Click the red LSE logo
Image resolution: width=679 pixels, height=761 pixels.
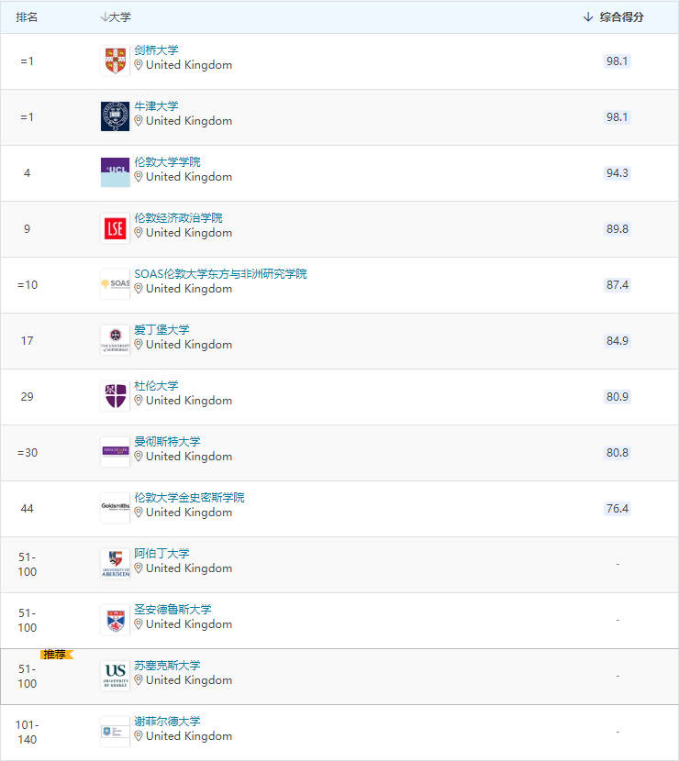tap(115, 228)
